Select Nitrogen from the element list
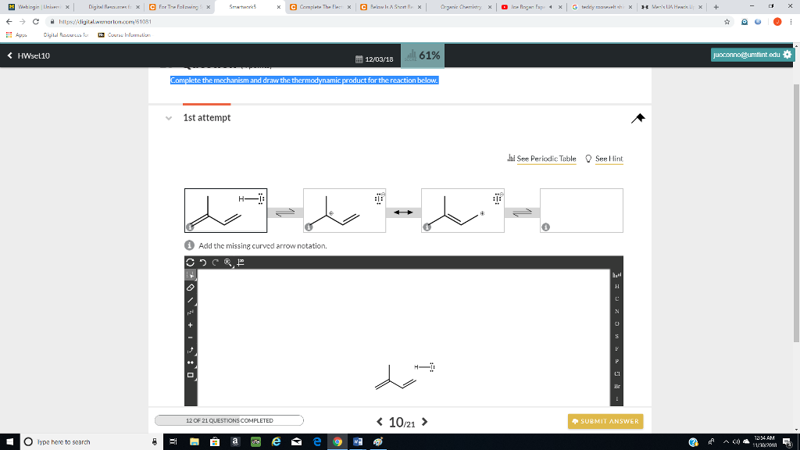Image resolution: width=800 pixels, height=450 pixels. (616, 312)
